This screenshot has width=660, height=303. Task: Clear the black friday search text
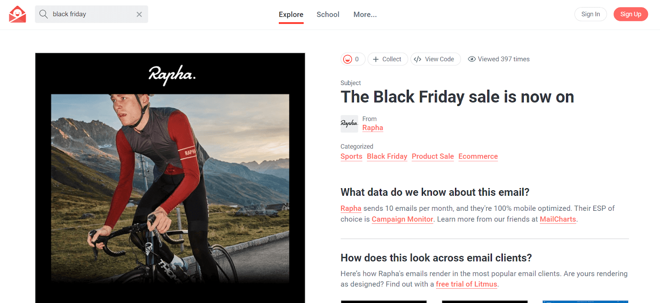pos(139,14)
